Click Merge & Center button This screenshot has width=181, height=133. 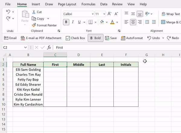171,22
